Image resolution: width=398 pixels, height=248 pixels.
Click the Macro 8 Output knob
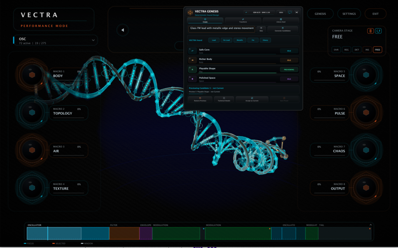coord(366,187)
